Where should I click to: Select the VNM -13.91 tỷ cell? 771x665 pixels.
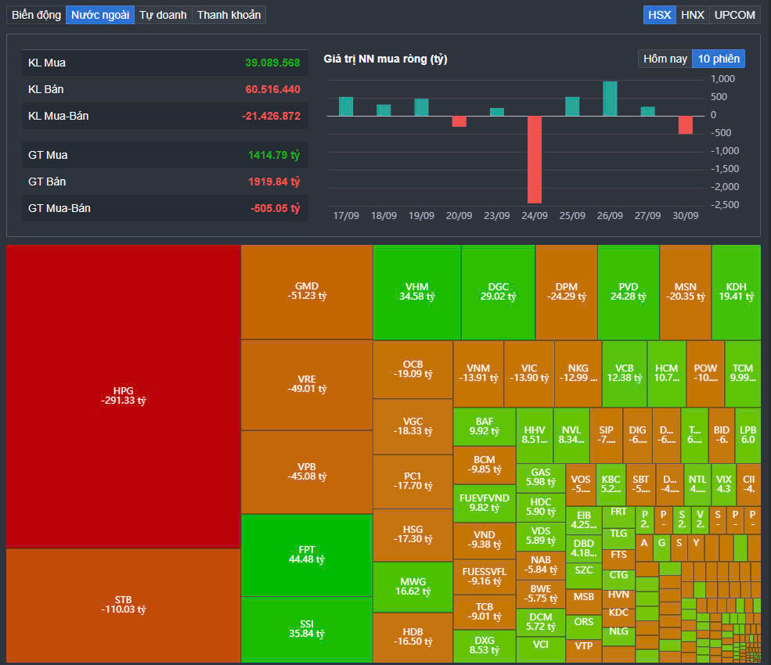click(478, 373)
